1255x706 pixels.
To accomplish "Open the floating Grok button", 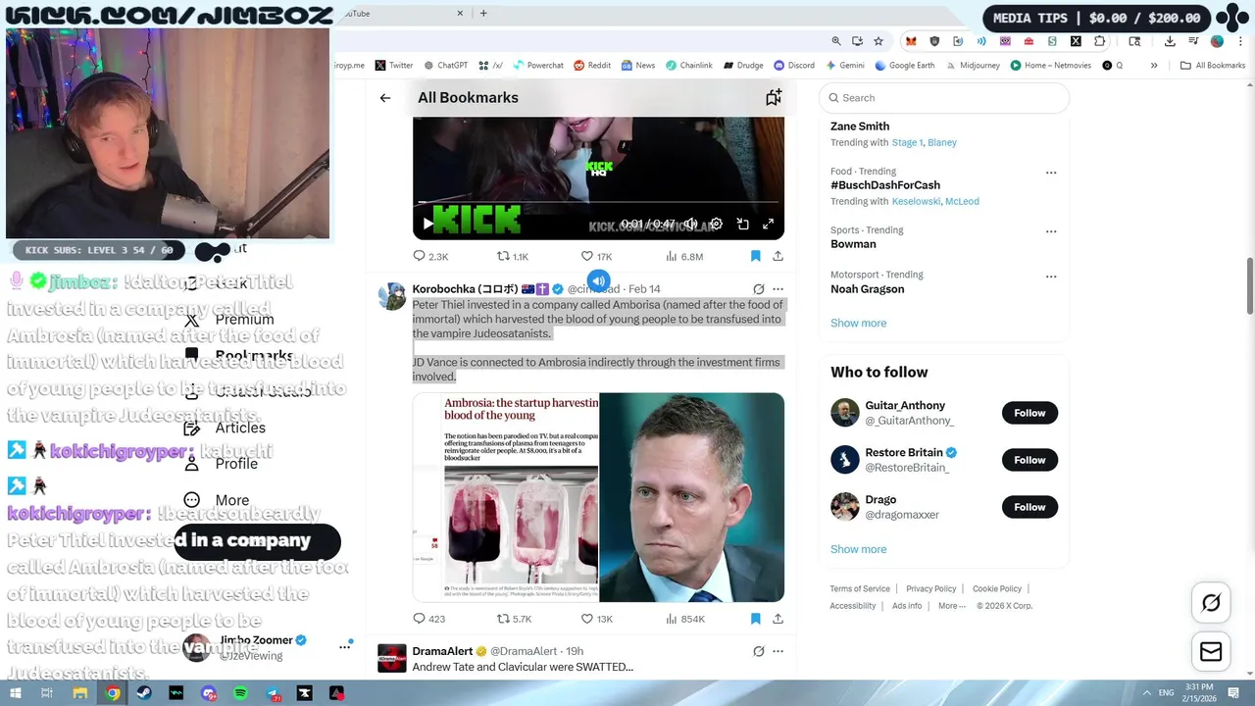I will [1211, 603].
